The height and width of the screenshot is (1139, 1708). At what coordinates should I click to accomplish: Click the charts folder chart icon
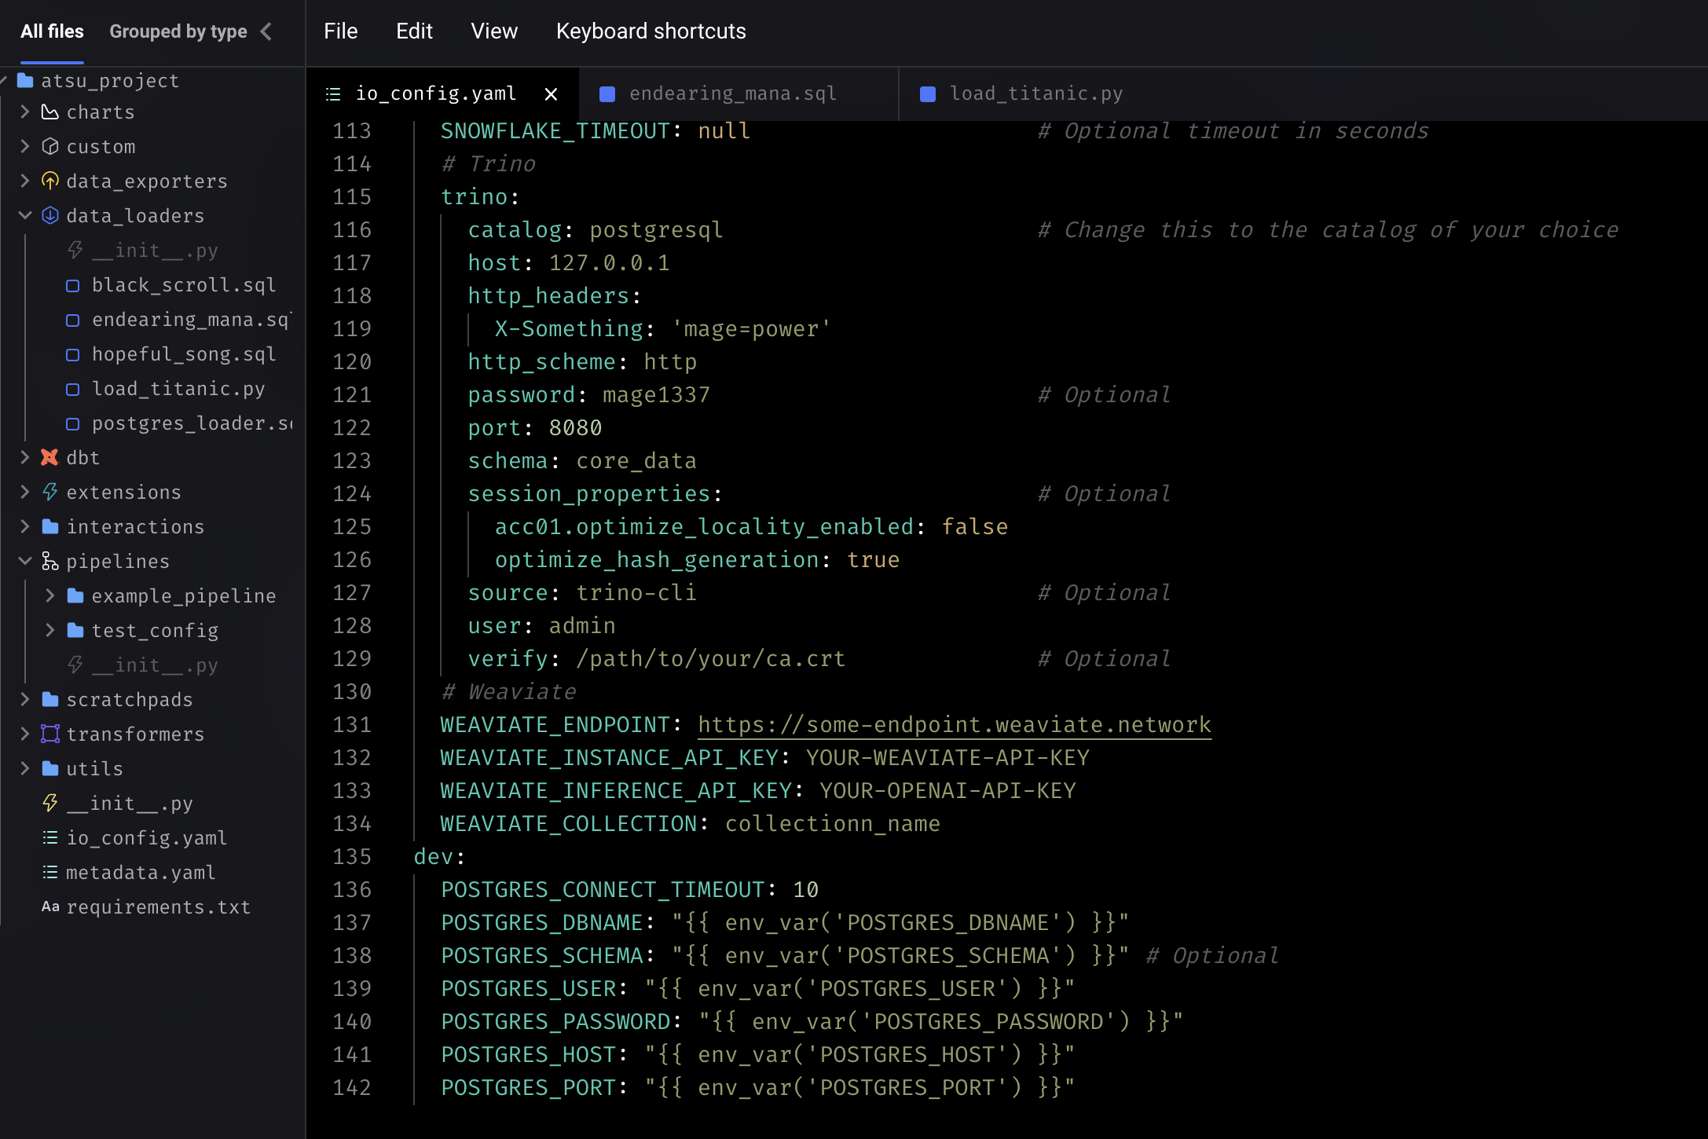(50, 112)
